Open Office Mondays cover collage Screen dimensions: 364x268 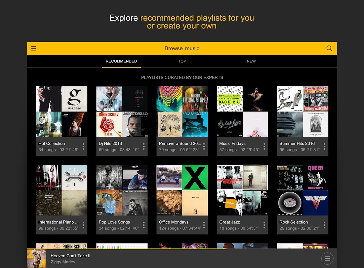point(182,190)
